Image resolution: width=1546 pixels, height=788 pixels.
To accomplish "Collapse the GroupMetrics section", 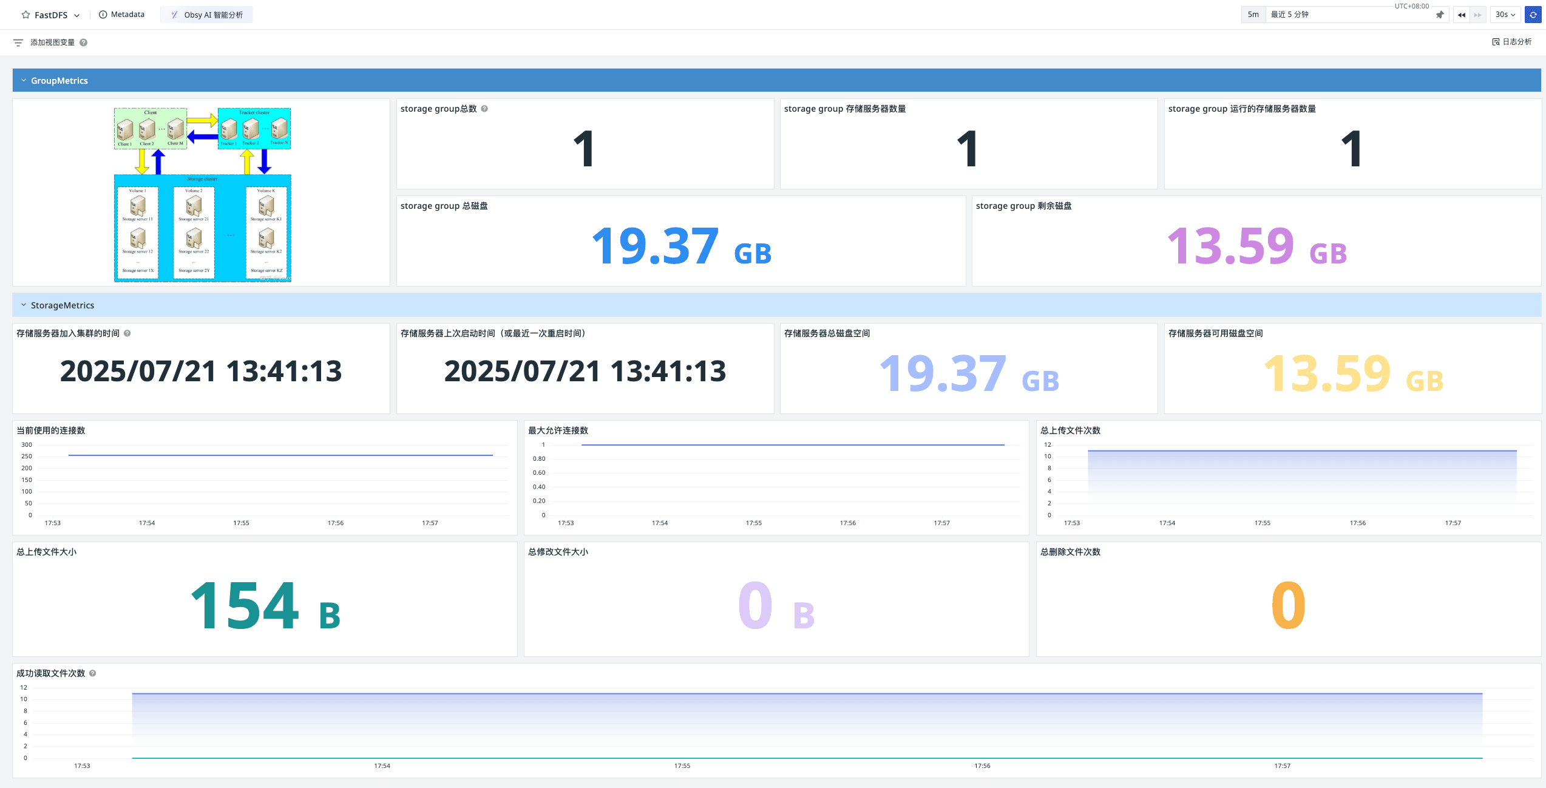I will click(x=24, y=80).
